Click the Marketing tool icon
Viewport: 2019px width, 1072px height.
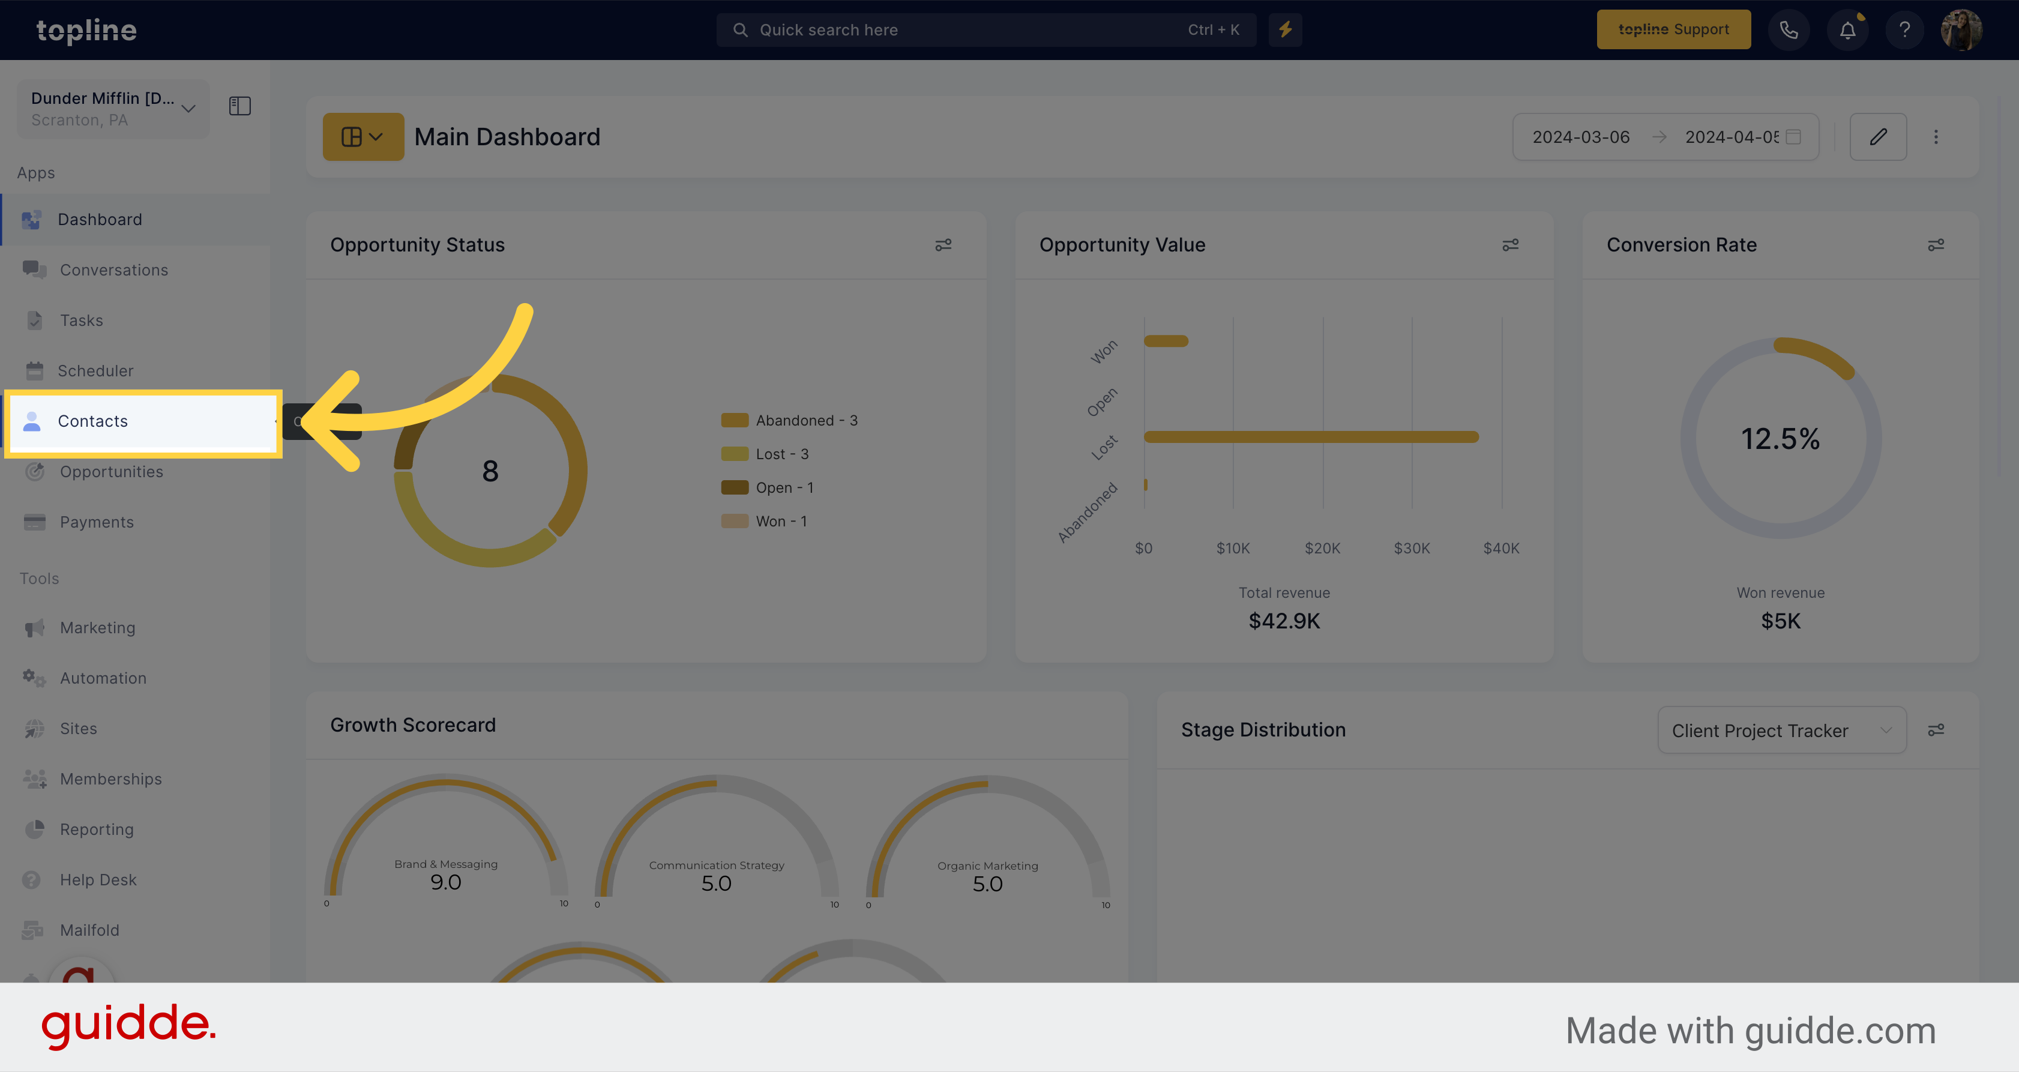[34, 626]
